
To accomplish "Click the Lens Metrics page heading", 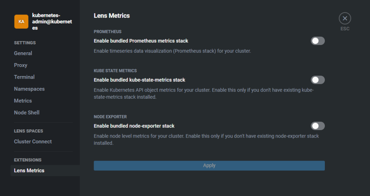I will coord(112,16).
